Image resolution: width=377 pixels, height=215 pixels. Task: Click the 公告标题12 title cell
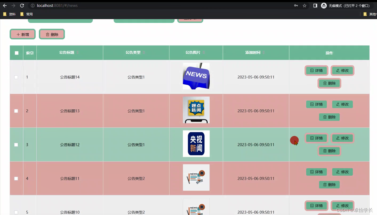[x=70, y=145]
